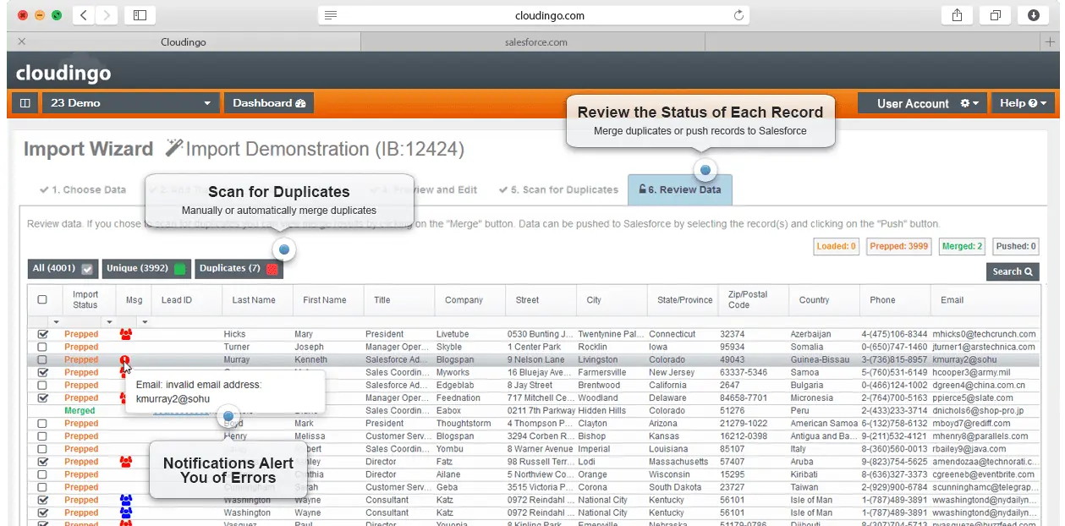The width and height of the screenshot is (1065, 526).
Task: Filter by Unique (3992) records
Action: click(x=146, y=269)
